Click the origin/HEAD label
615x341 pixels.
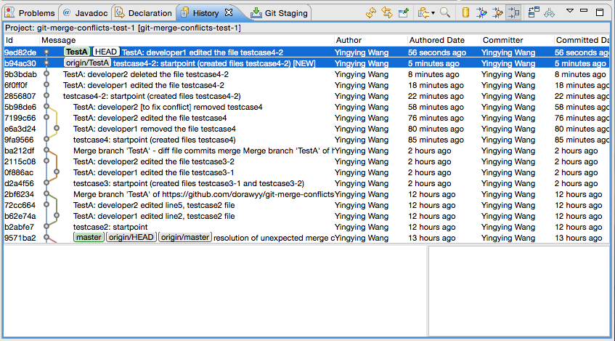pyautogui.click(x=131, y=237)
